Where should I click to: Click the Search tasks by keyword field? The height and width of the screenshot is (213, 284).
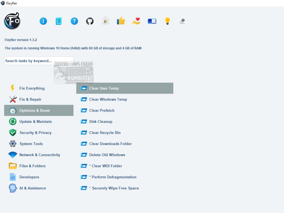click(x=39, y=61)
